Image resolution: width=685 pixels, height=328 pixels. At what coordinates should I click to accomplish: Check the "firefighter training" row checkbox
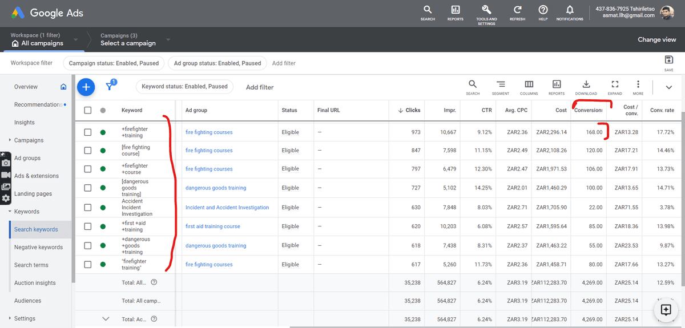[87, 265]
